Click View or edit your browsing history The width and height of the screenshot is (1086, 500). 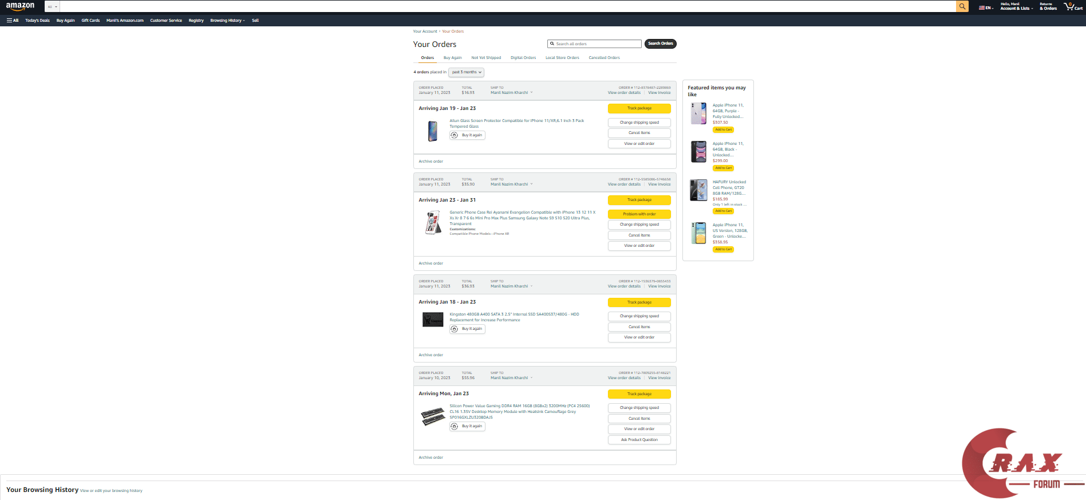[x=111, y=491]
